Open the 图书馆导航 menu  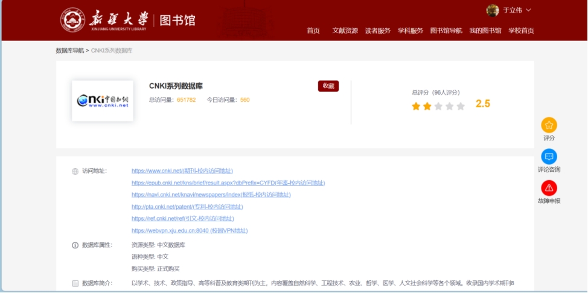pos(446,31)
